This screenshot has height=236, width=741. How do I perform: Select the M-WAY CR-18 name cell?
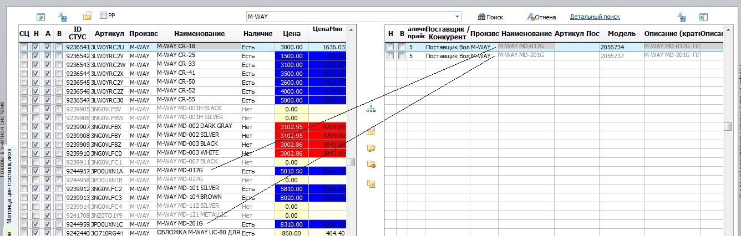(199, 47)
